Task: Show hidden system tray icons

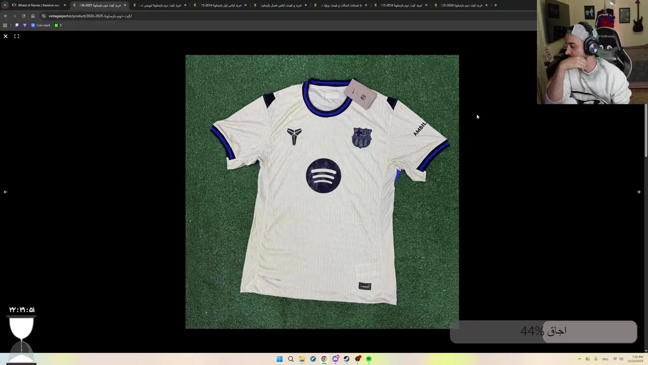Action: 580,359
